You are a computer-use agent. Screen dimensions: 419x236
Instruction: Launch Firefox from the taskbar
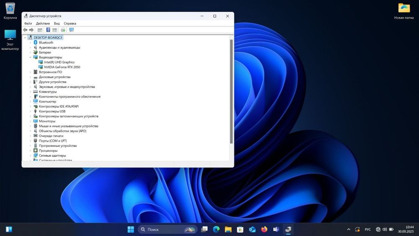pyautogui.click(x=264, y=229)
